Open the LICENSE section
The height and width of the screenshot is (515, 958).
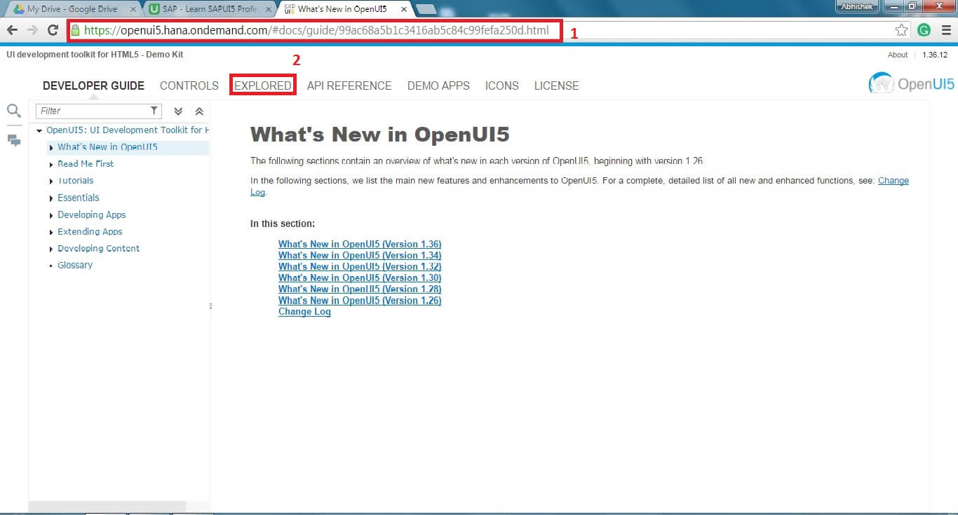click(557, 85)
